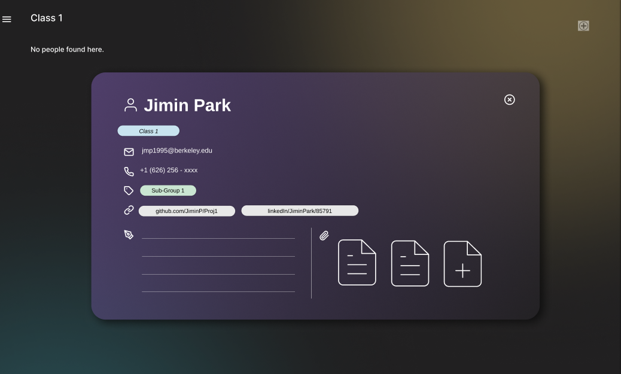
Task: Click the paperclip attachments icon
Action: tap(324, 236)
